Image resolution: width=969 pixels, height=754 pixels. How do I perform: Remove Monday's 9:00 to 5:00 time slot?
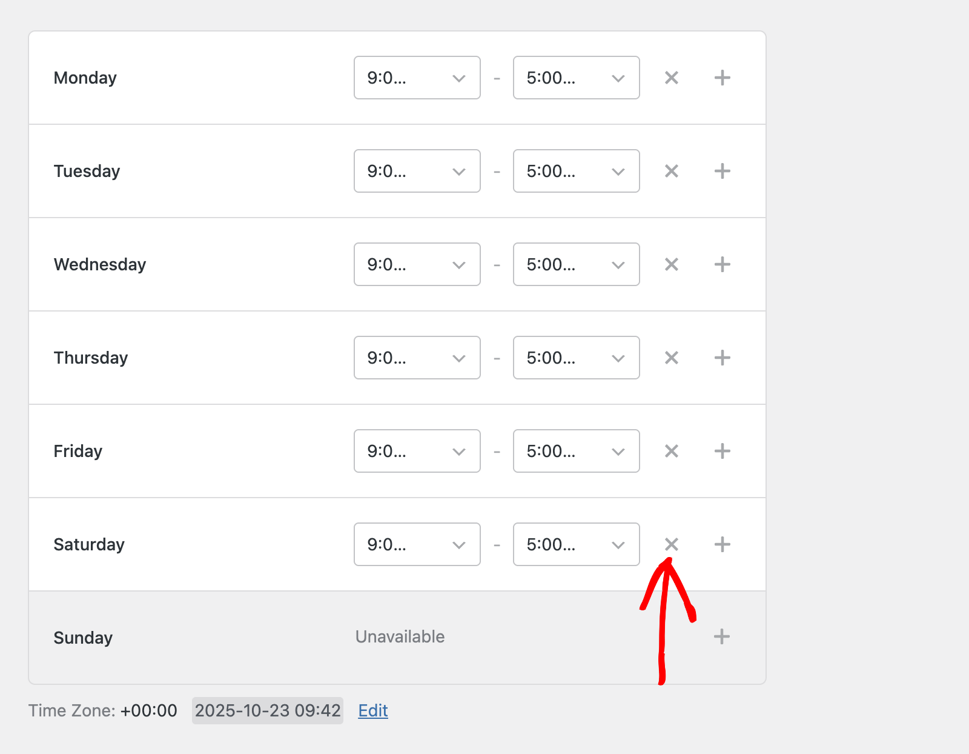tap(671, 78)
